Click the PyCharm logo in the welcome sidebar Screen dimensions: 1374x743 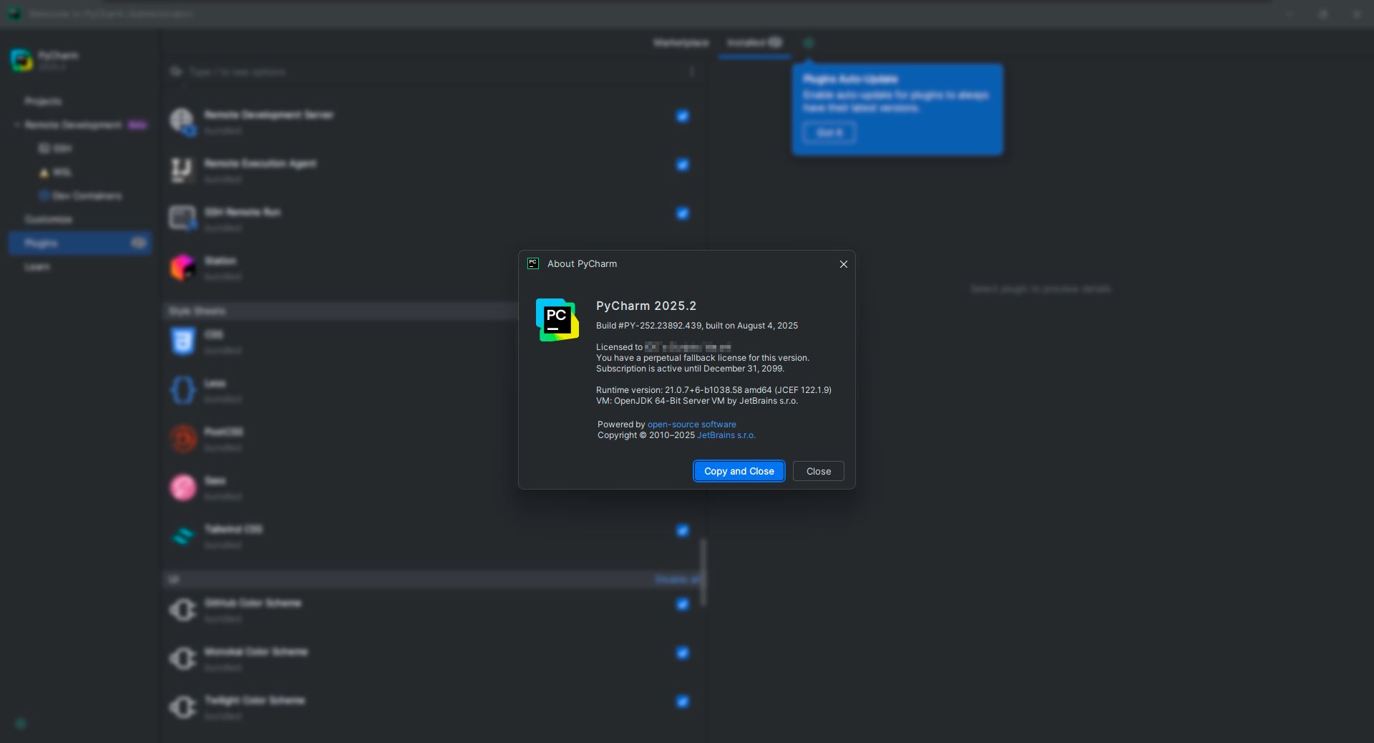(21, 60)
